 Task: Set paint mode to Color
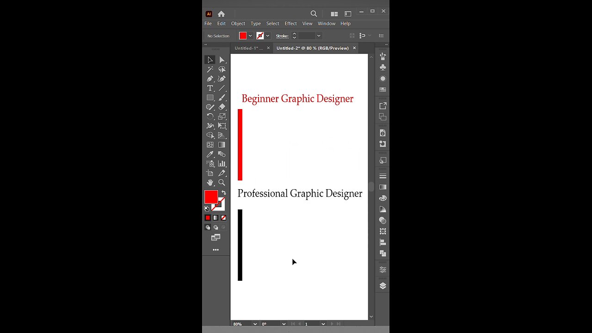tap(208, 218)
